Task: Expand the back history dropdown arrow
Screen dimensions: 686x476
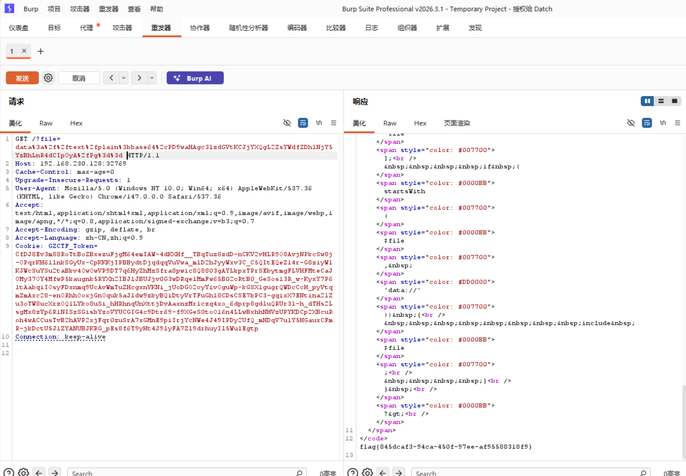Action: click(x=123, y=78)
